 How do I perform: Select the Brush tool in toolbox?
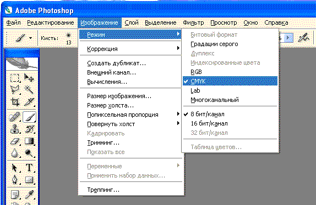(29, 117)
